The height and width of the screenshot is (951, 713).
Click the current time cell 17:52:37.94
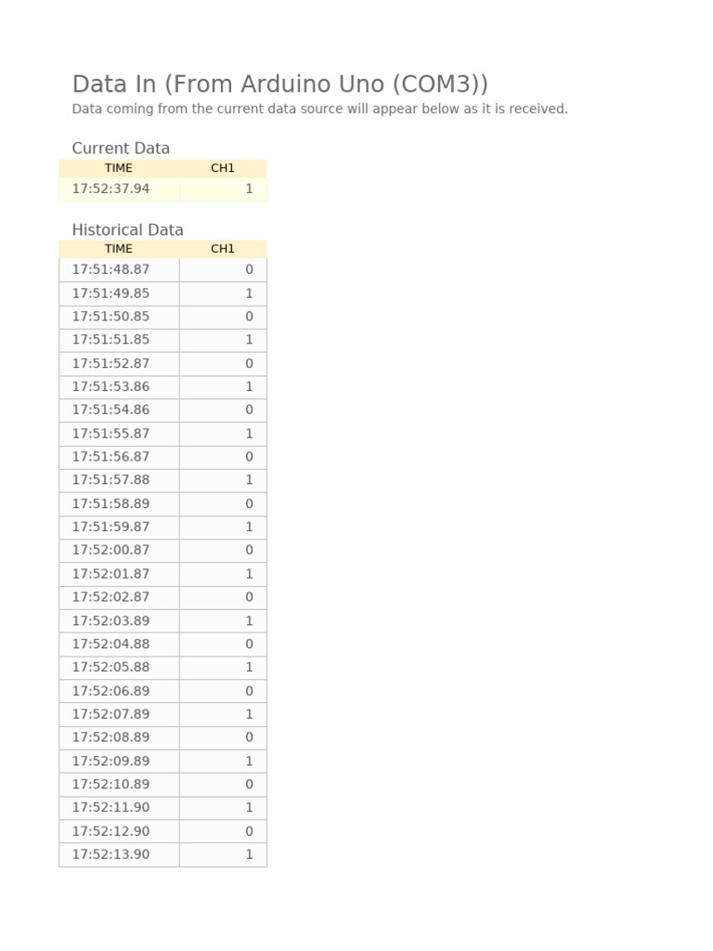[x=111, y=189]
